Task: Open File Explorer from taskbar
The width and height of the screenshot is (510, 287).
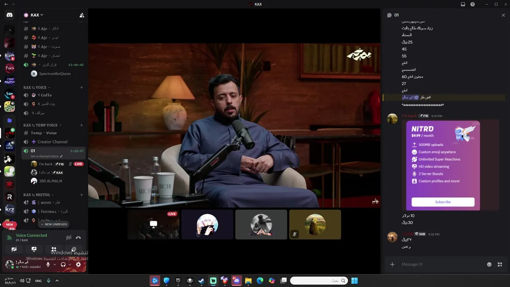Action: tap(248, 281)
